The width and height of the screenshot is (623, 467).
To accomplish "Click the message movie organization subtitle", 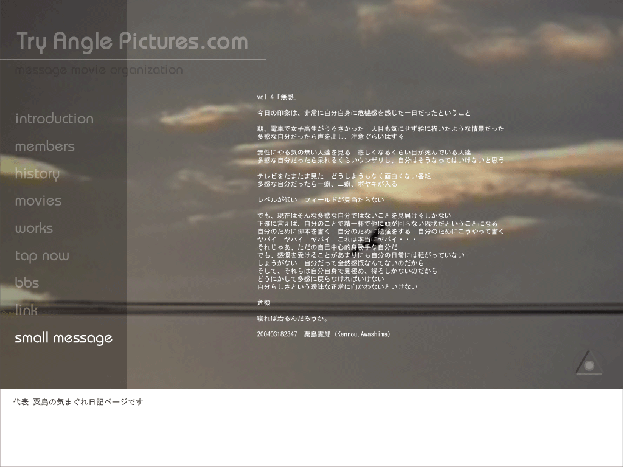I will [x=99, y=70].
